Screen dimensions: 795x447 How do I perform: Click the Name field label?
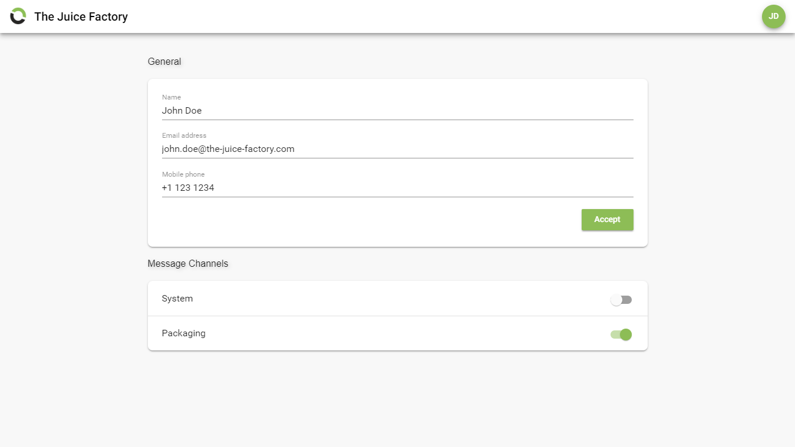click(x=171, y=97)
